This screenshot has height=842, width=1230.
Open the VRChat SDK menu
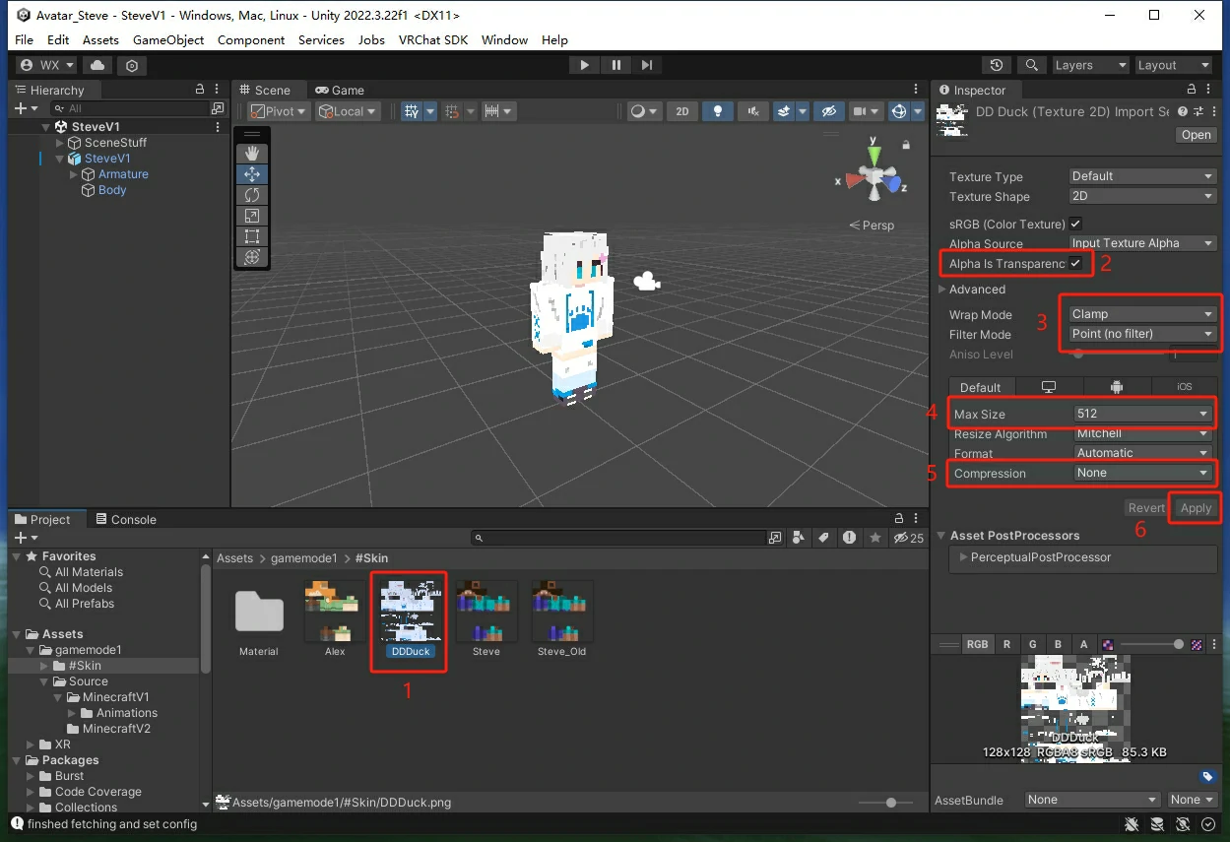pyautogui.click(x=433, y=39)
